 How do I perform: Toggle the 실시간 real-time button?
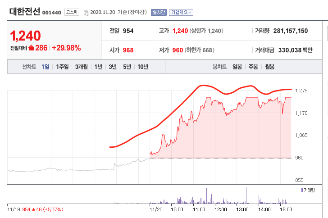[x=159, y=12]
